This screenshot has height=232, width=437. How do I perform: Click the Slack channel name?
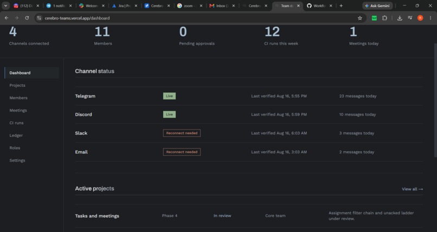[81, 133]
